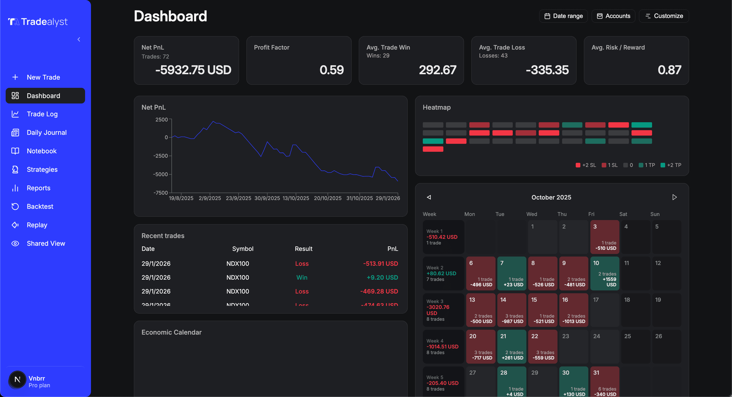The image size is (732, 397).
Task: Open the Trade Log via its chart icon
Action: 15,114
